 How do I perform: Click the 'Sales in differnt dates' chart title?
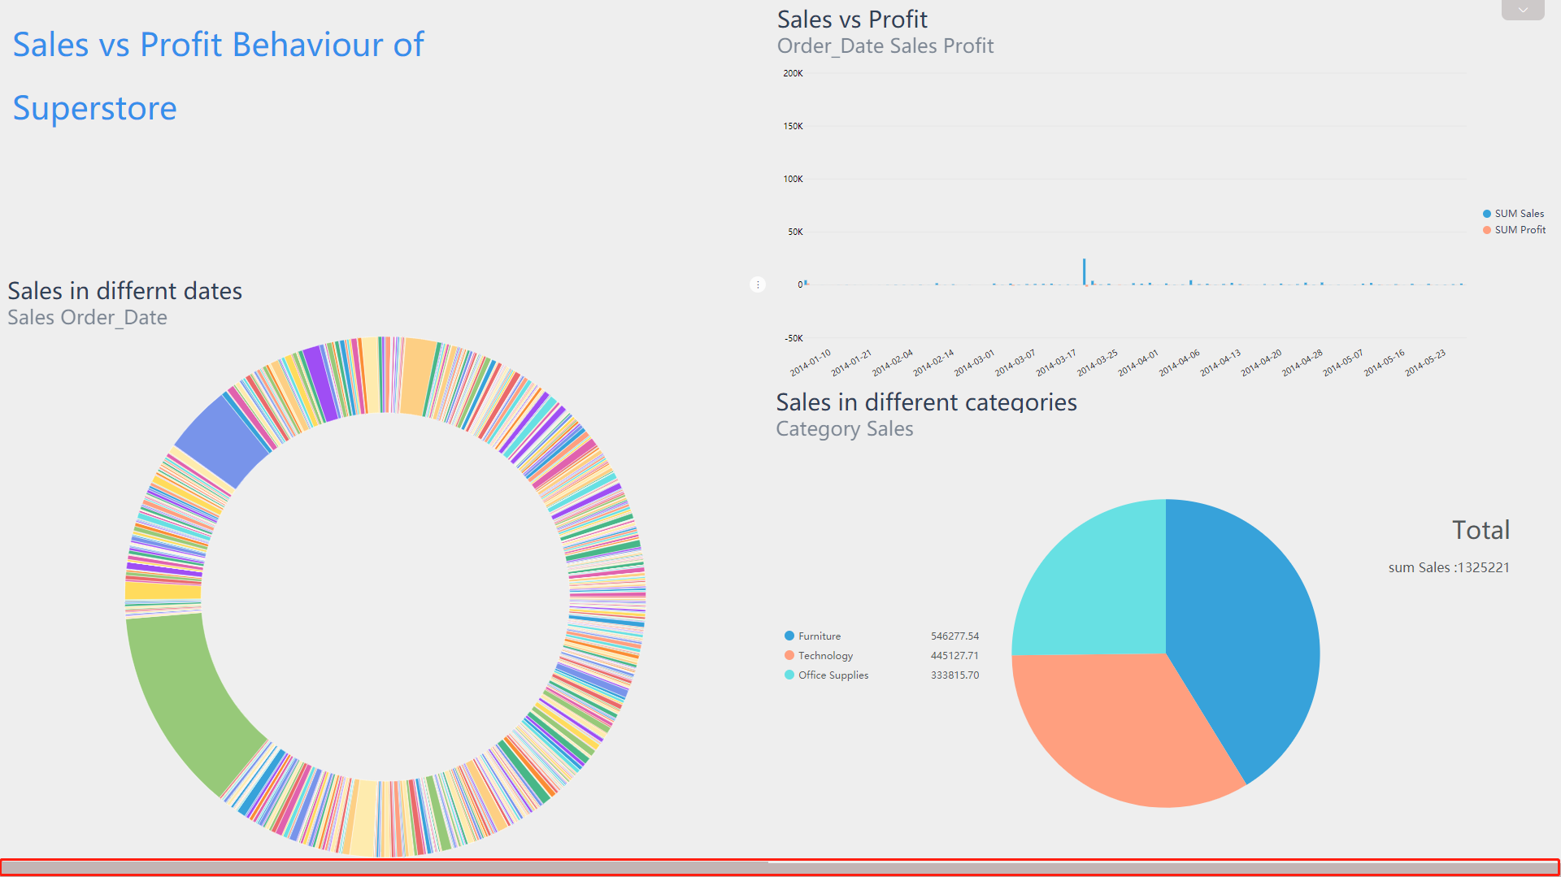pyautogui.click(x=125, y=291)
